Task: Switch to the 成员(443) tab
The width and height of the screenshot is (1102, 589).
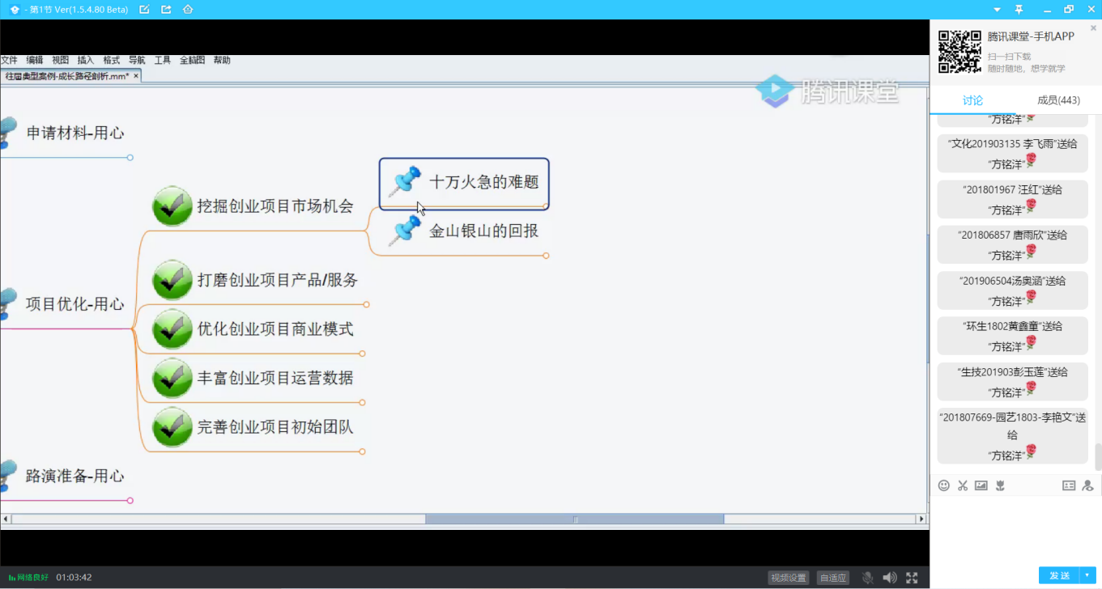Action: point(1058,100)
